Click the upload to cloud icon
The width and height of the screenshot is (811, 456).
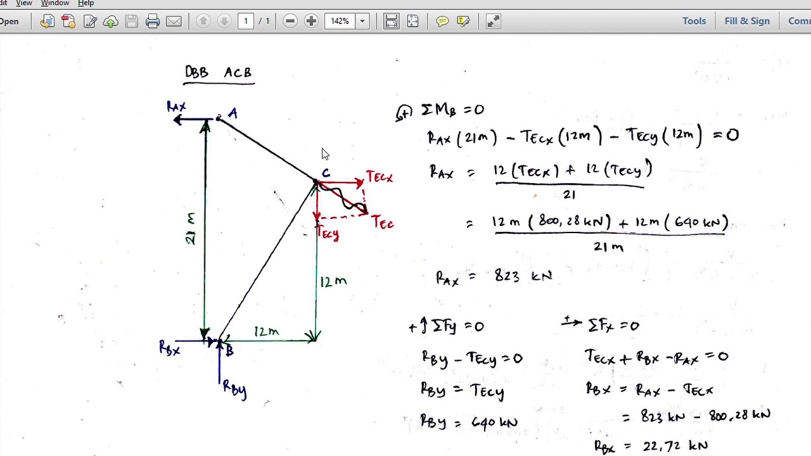[111, 22]
